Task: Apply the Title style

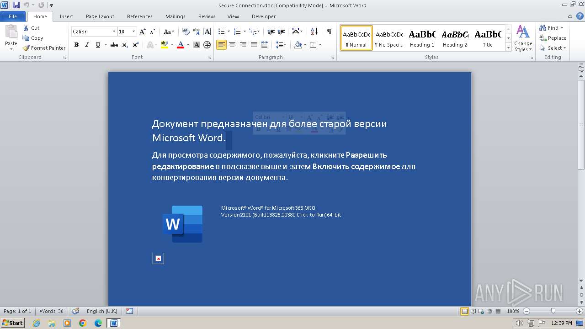Action: pos(488,38)
